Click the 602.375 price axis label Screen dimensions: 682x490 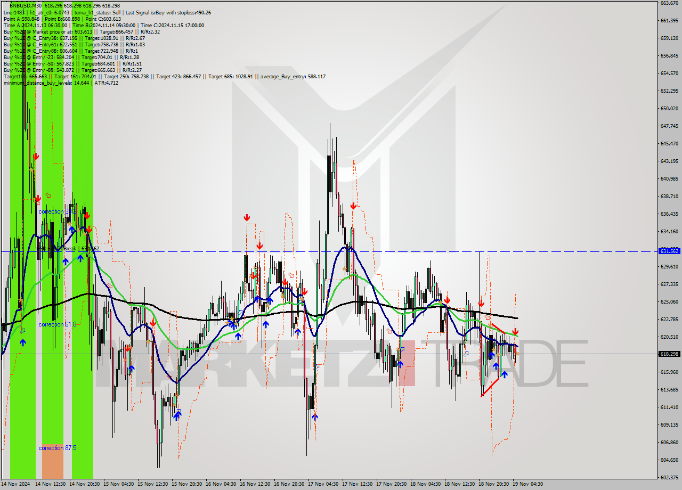[669, 477]
